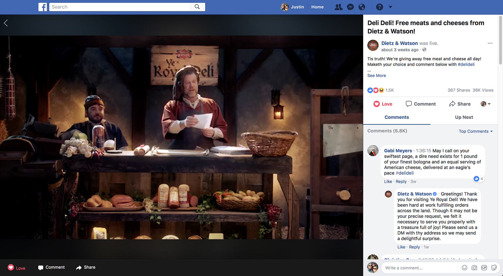Click the Dietz & Watson page avatar in post header
Screen dimensions: 503x276
pos(373,45)
